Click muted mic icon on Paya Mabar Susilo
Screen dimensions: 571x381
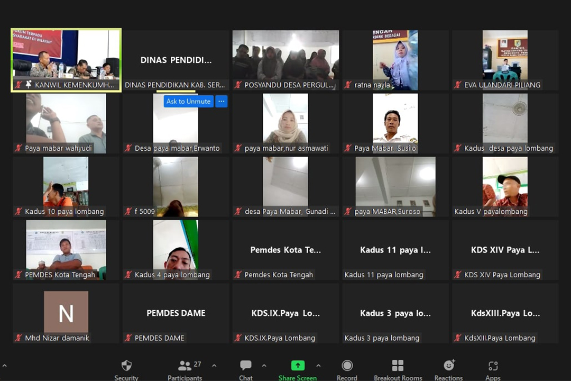pyautogui.click(x=348, y=148)
